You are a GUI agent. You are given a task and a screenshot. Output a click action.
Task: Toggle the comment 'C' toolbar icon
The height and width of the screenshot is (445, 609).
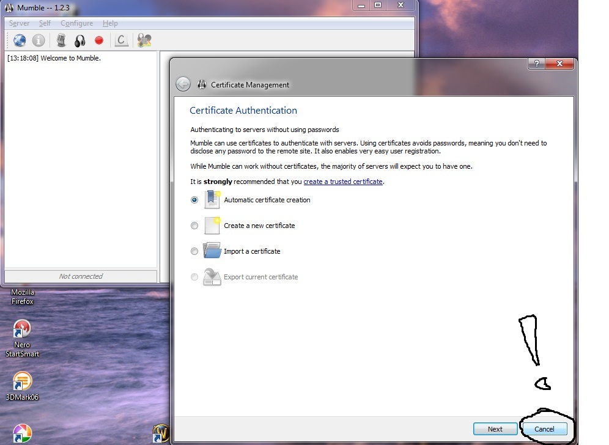(122, 40)
